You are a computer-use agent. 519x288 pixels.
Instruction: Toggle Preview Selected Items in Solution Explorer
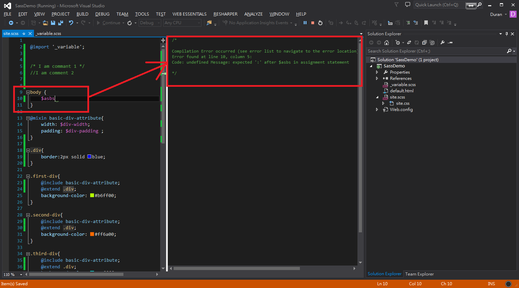[x=450, y=43]
